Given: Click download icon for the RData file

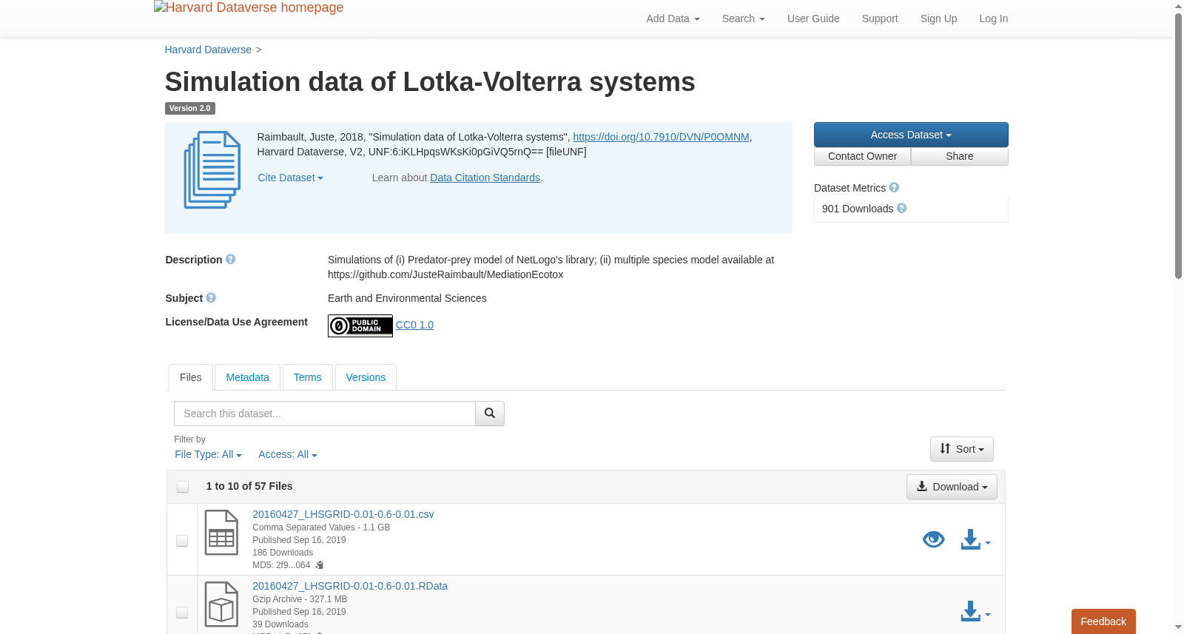Looking at the screenshot, I should [975, 611].
